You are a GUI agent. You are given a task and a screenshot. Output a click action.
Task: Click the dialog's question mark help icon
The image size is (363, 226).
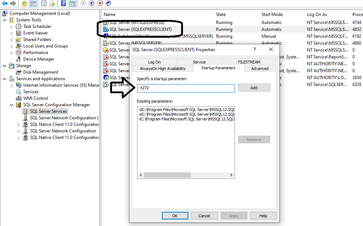click(255, 49)
